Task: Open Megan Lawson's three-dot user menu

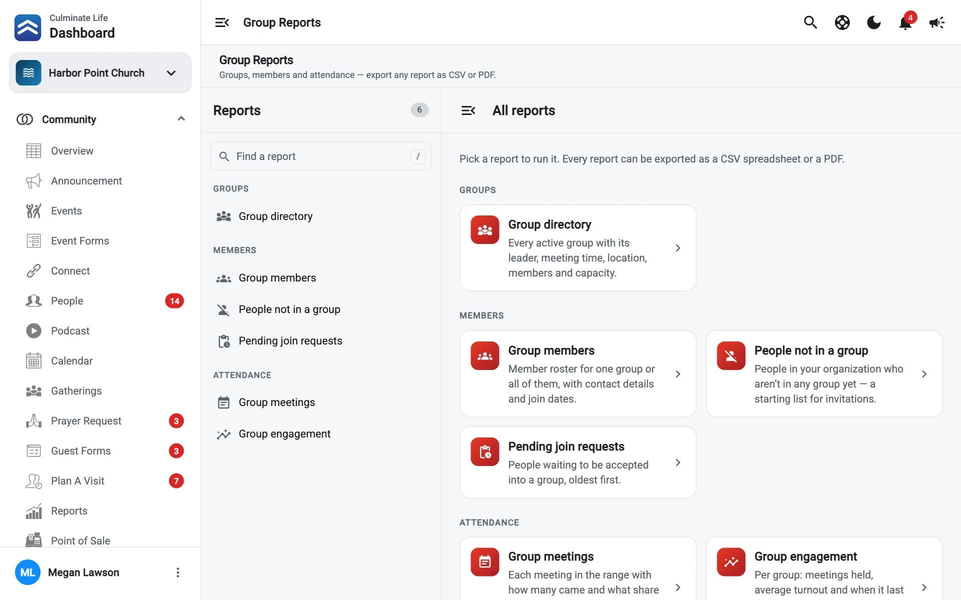Action: (x=178, y=572)
